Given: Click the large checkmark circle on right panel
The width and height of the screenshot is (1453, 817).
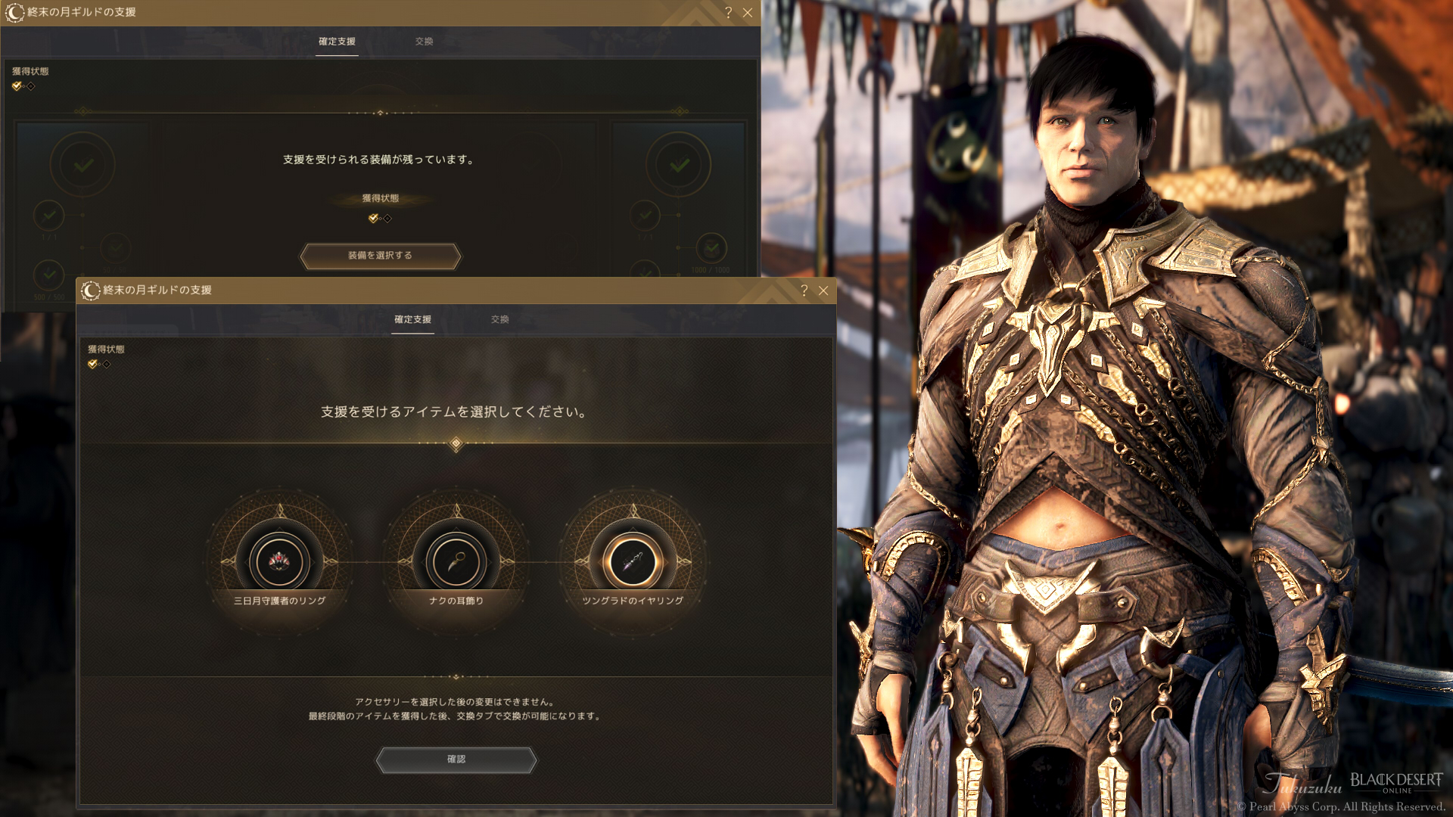Looking at the screenshot, I should (679, 165).
